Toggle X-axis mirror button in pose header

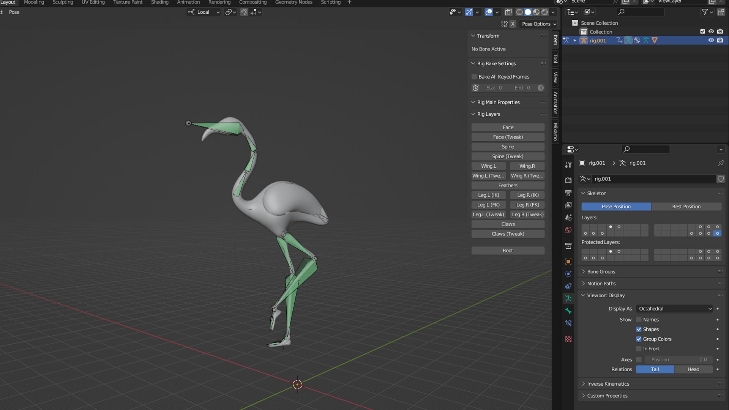point(513,24)
